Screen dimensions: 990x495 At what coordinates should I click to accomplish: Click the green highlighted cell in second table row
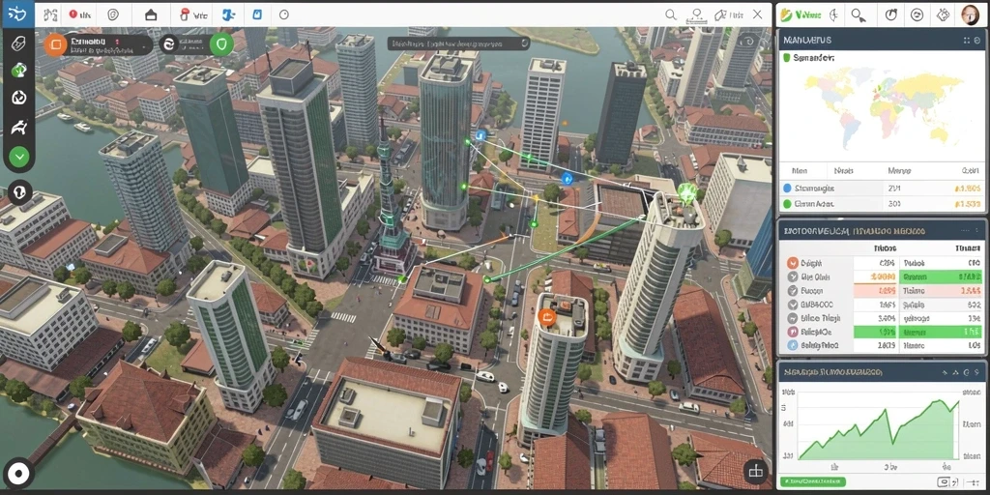[941, 277]
